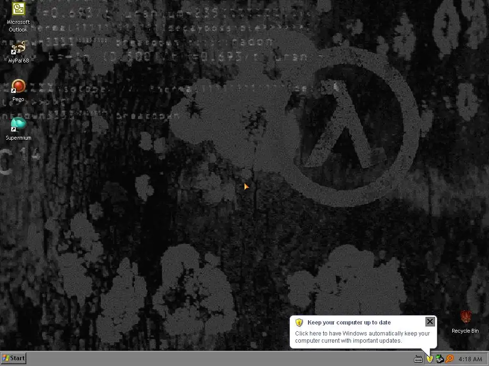This screenshot has width=489, height=366.
Task: Click the balloon text about automatic updates
Action: [x=362, y=337]
